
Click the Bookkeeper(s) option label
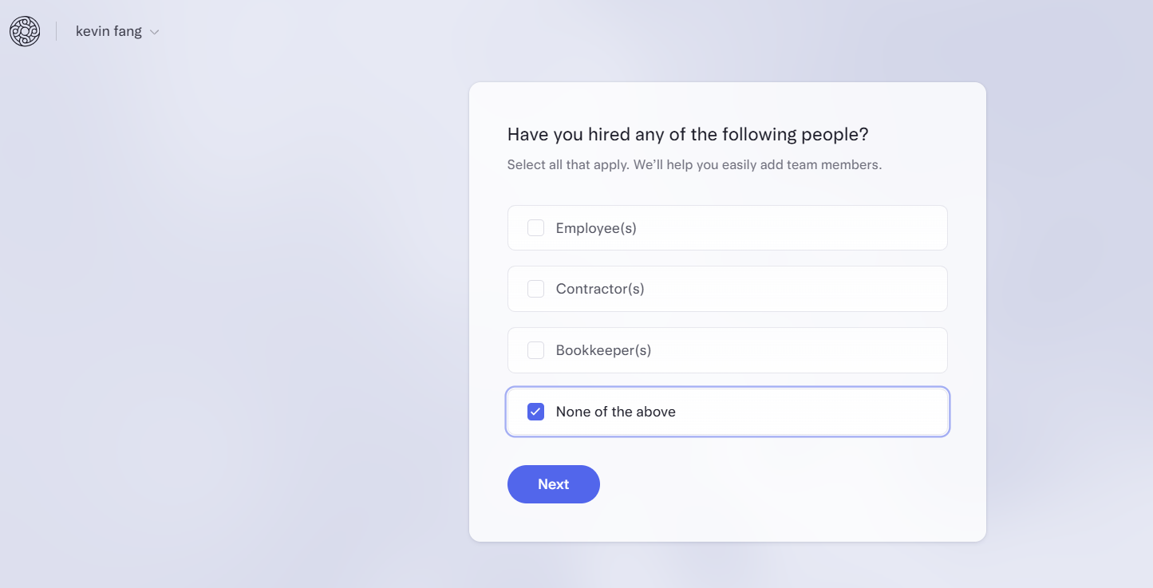[x=603, y=350]
